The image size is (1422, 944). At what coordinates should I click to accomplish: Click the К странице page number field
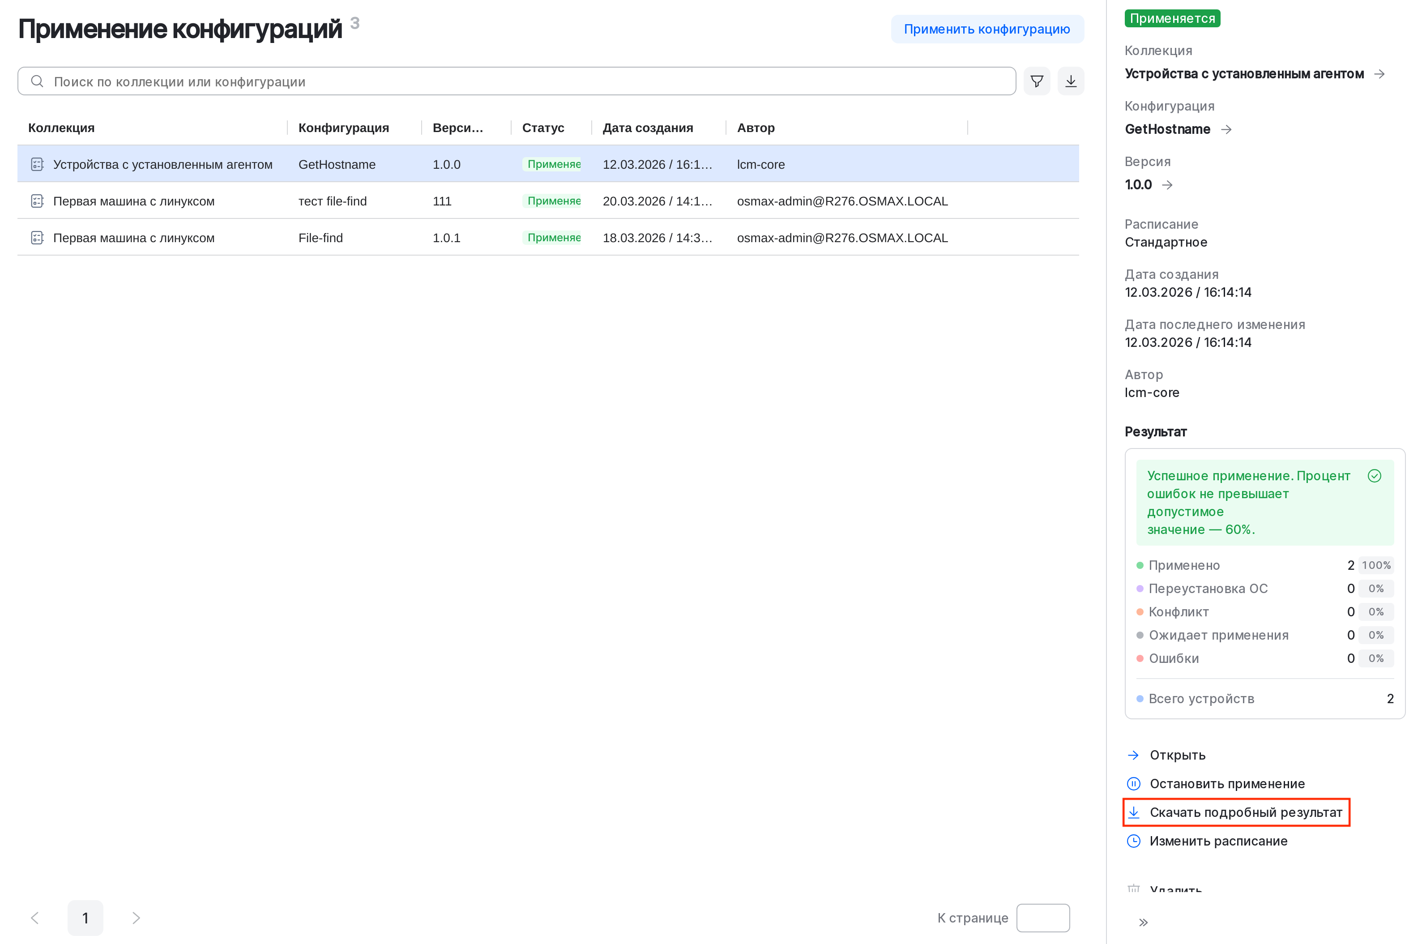point(1043,918)
